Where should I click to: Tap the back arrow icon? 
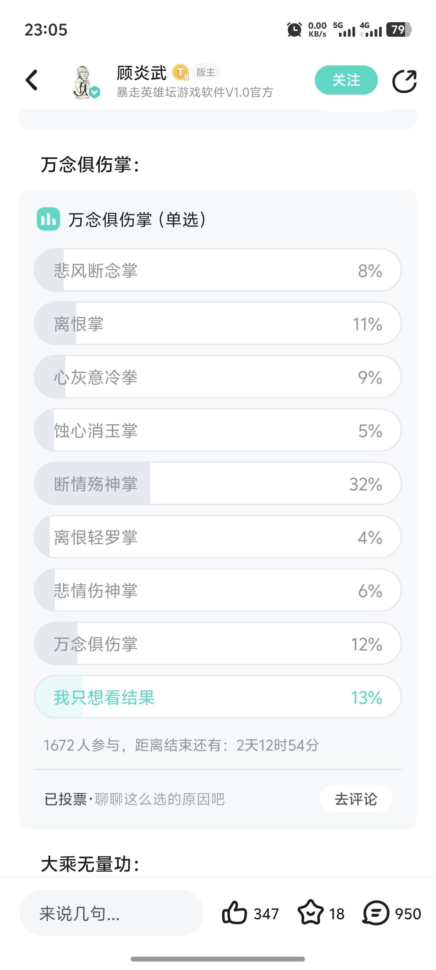coord(31,80)
